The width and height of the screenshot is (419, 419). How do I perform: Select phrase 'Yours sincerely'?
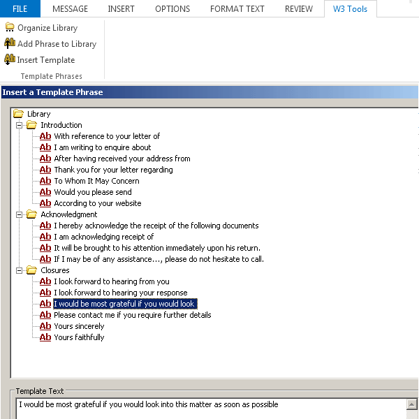(79, 326)
